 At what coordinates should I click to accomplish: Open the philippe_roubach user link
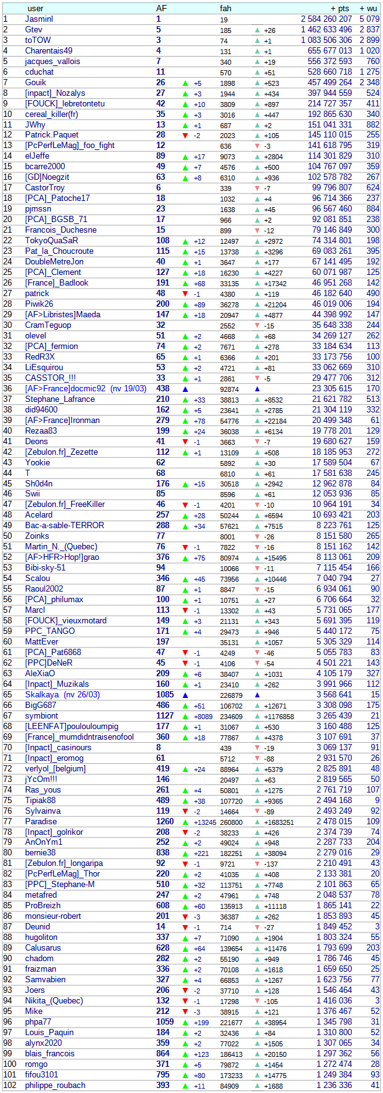(x=55, y=1086)
